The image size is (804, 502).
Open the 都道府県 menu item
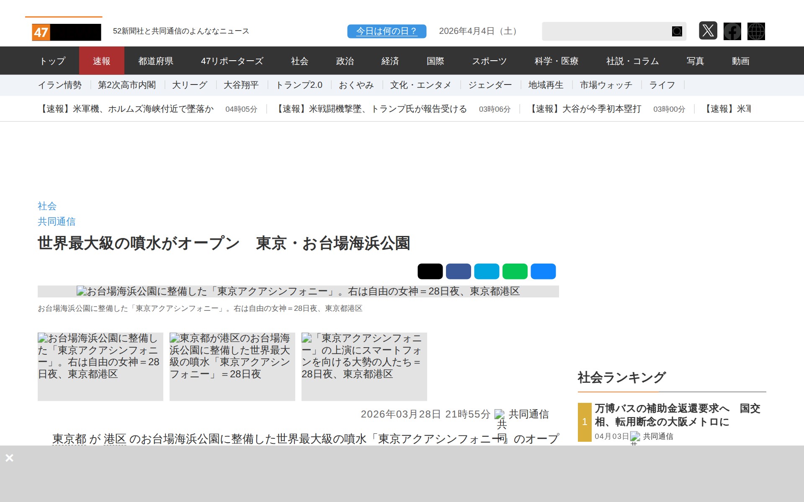coord(156,61)
